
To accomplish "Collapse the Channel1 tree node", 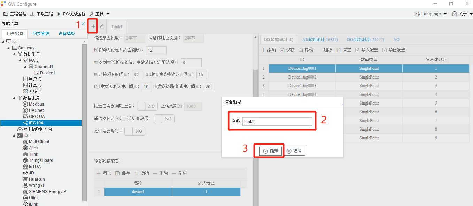I will [25, 67].
